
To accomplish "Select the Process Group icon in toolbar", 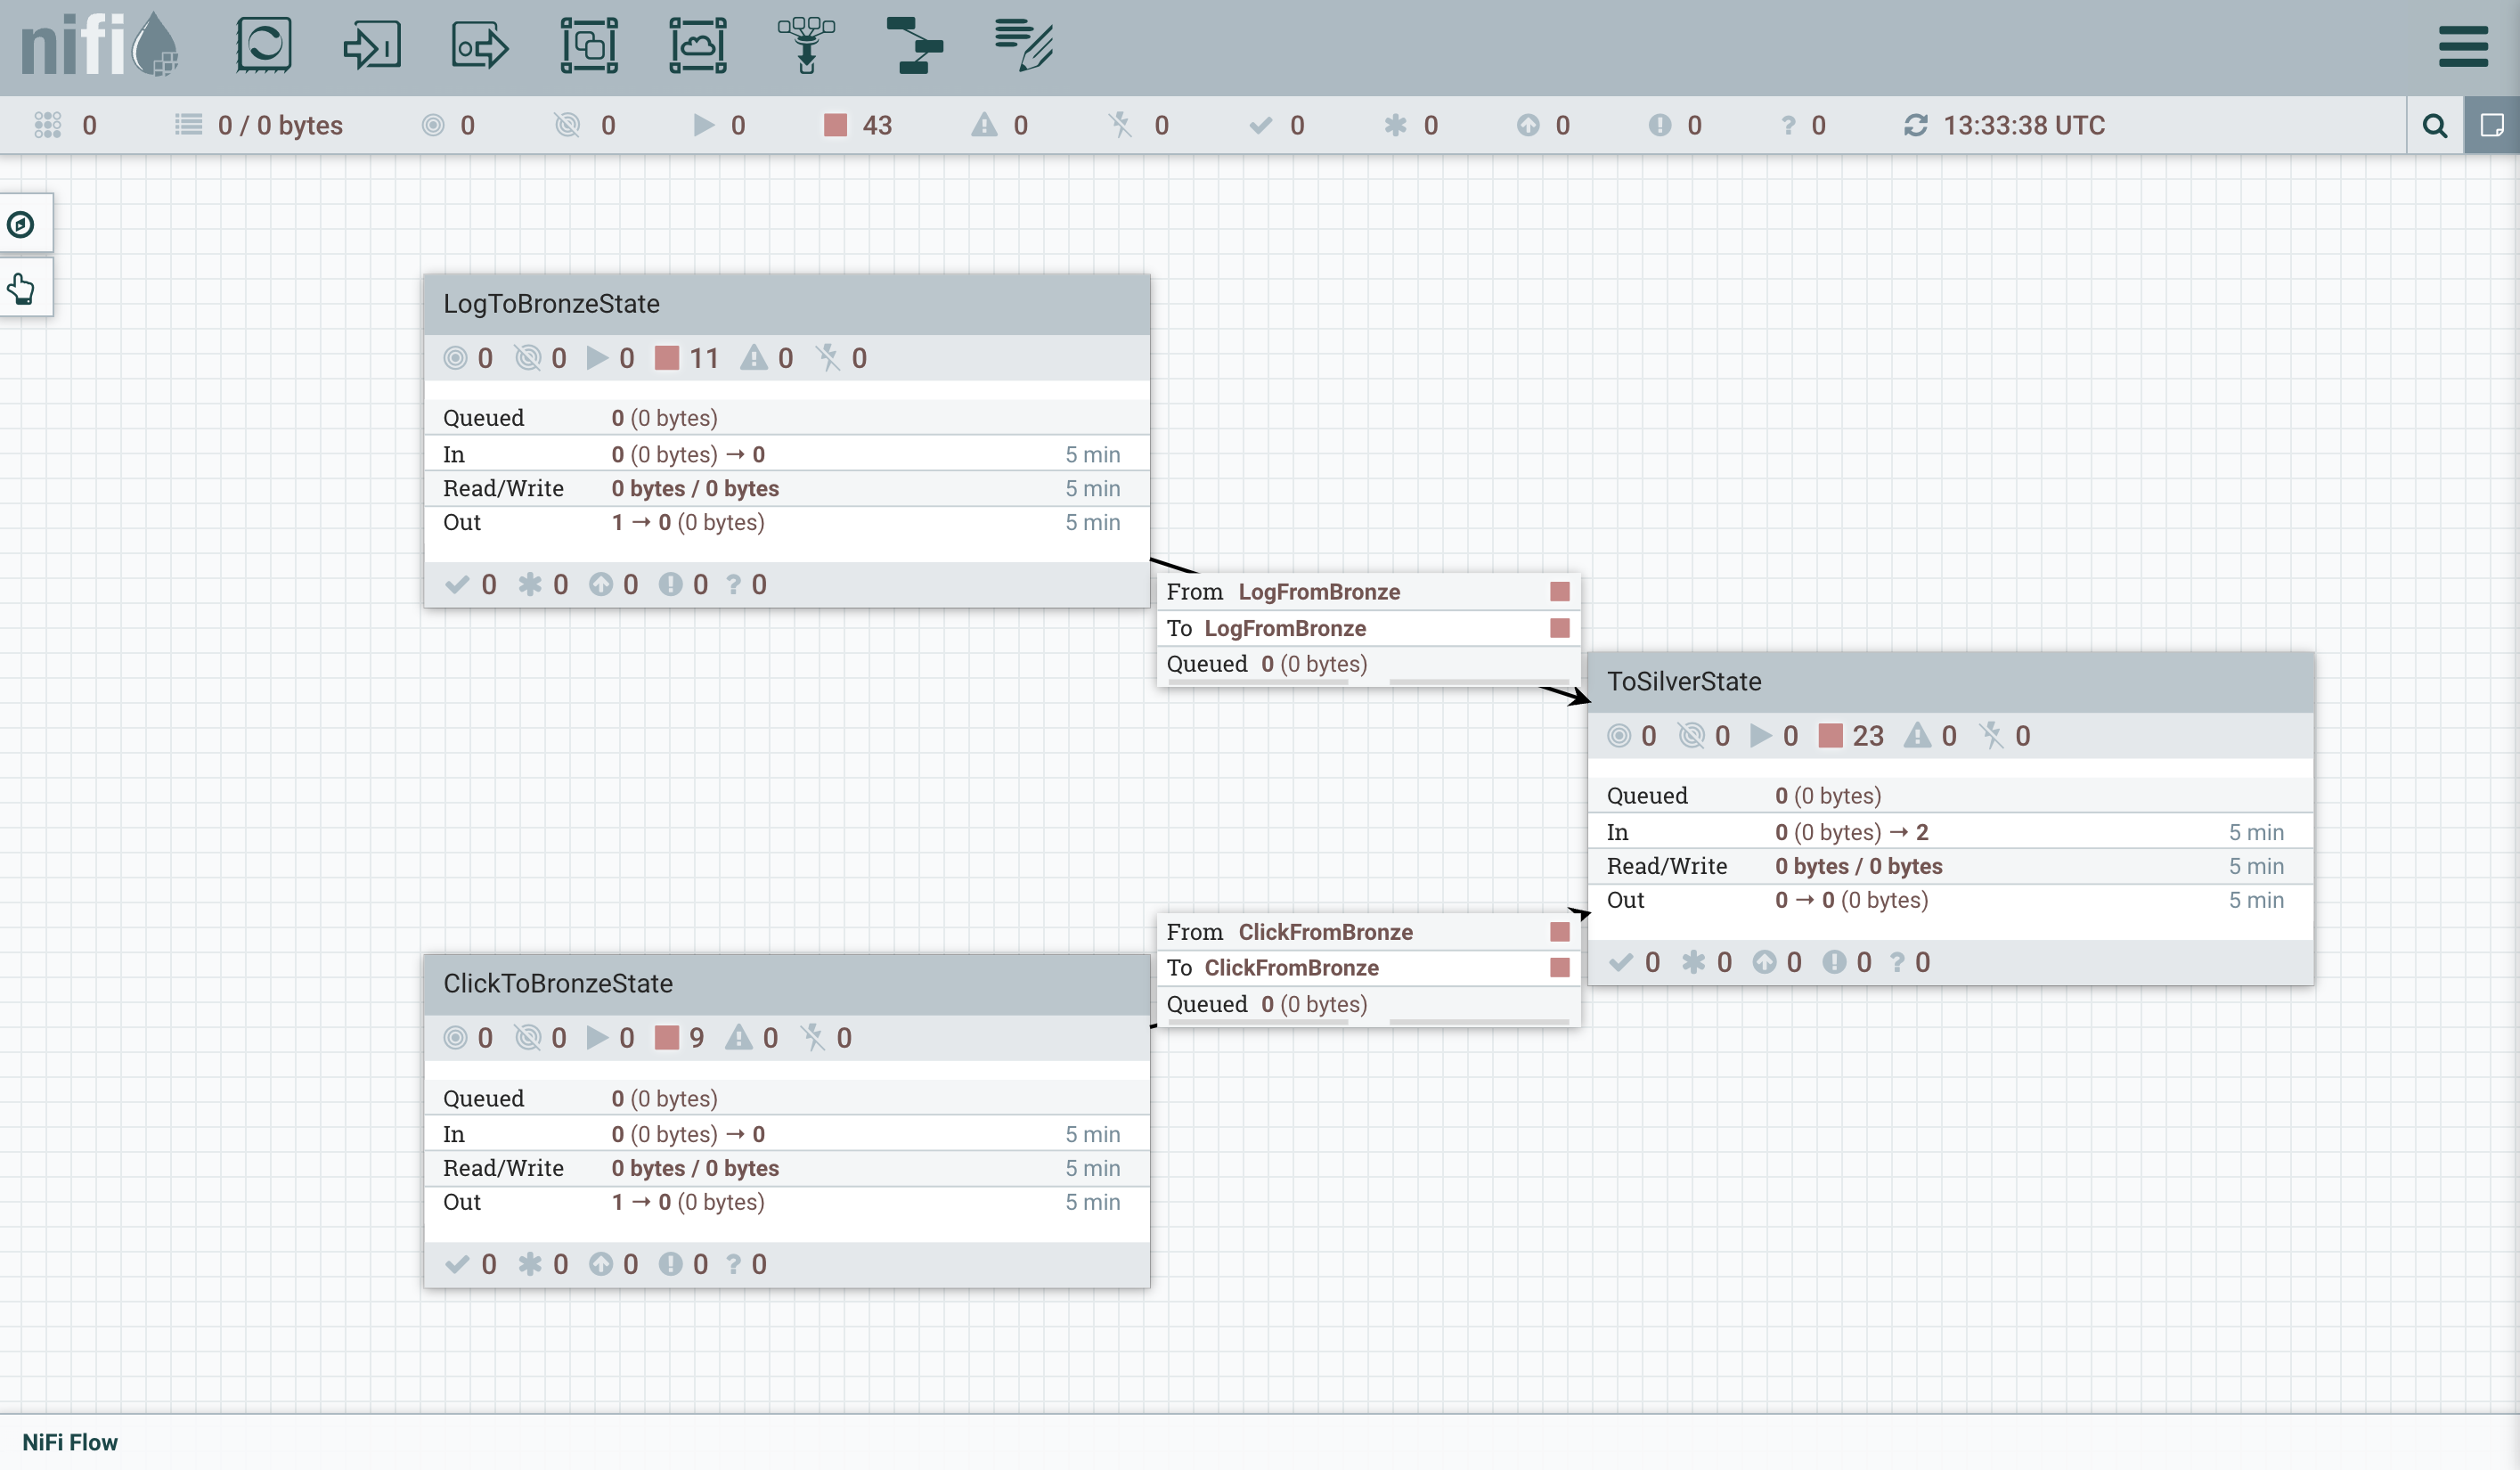I will pyautogui.click(x=589, y=45).
